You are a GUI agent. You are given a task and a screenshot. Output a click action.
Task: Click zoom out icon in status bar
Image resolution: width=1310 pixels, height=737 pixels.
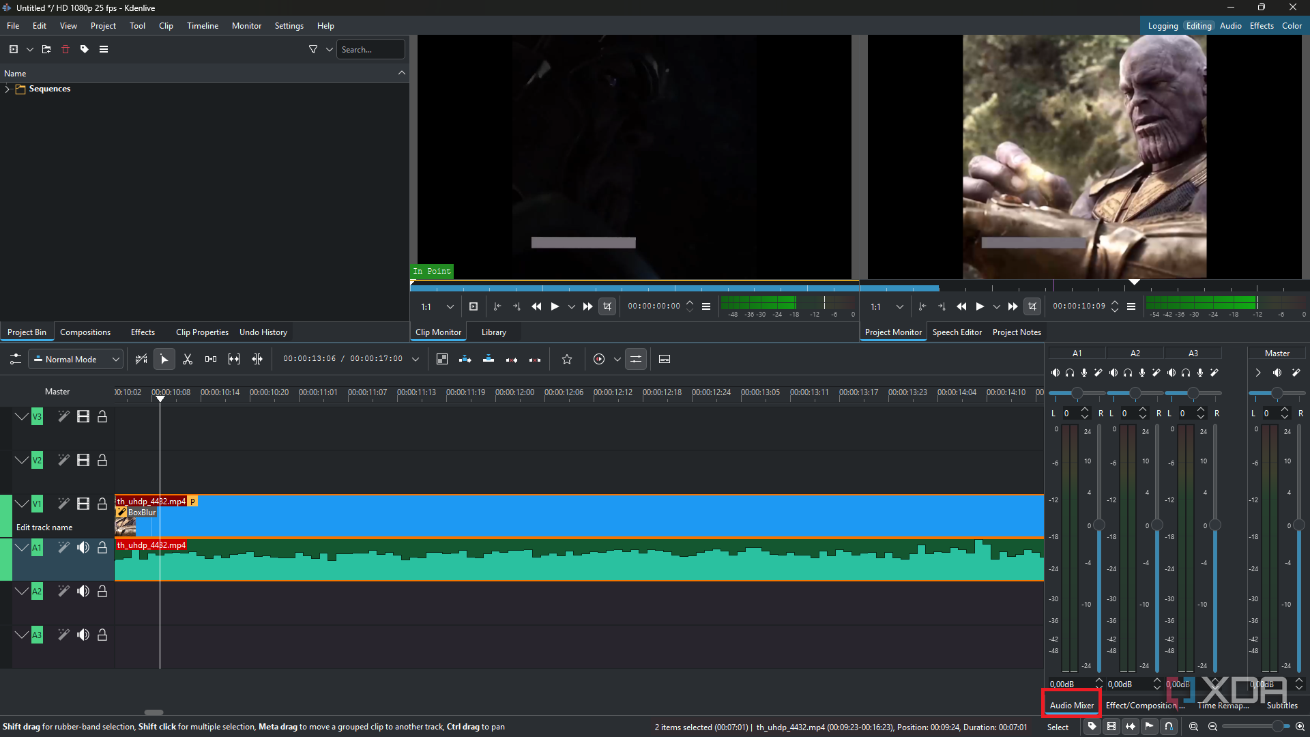pos(1213,727)
